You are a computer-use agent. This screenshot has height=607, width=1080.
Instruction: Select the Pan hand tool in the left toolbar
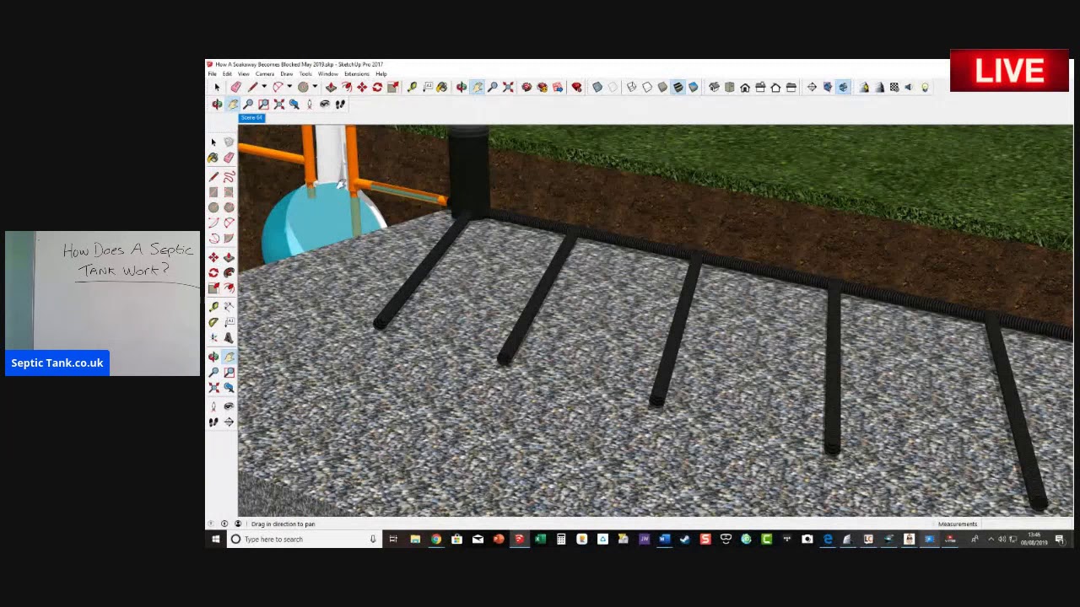tap(229, 357)
